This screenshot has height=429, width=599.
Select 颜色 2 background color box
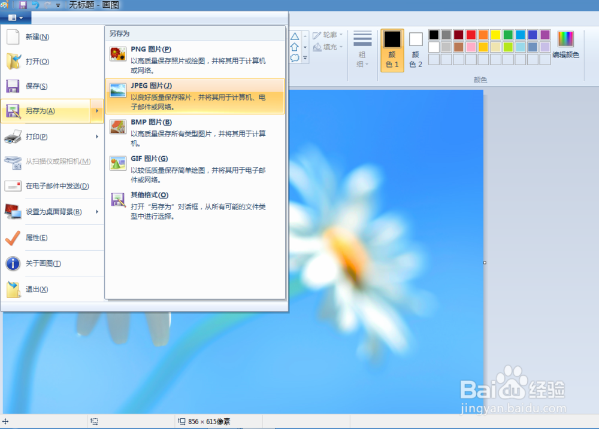[416, 50]
